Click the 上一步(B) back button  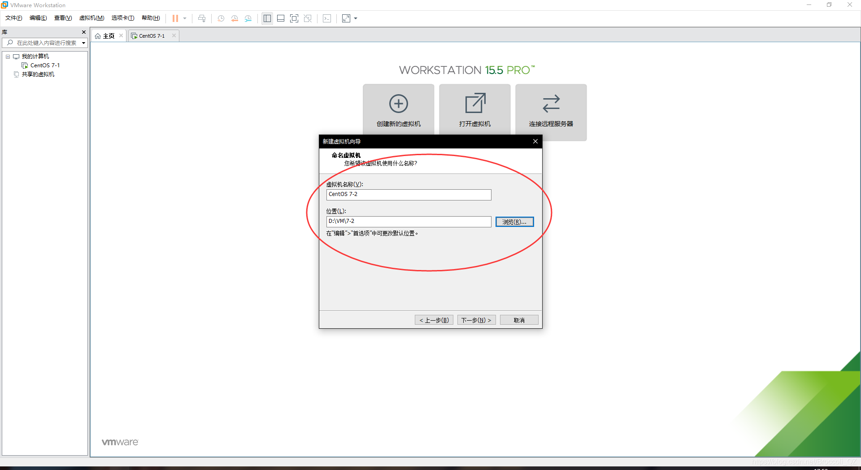(434, 320)
